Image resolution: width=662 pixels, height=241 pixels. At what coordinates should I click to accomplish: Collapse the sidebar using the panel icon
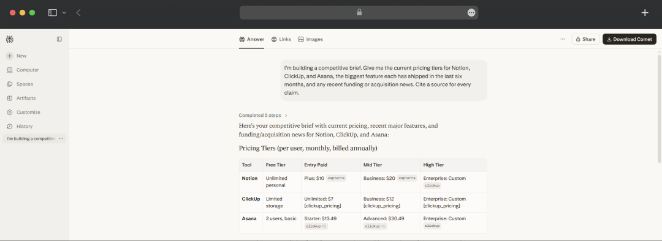coord(59,39)
